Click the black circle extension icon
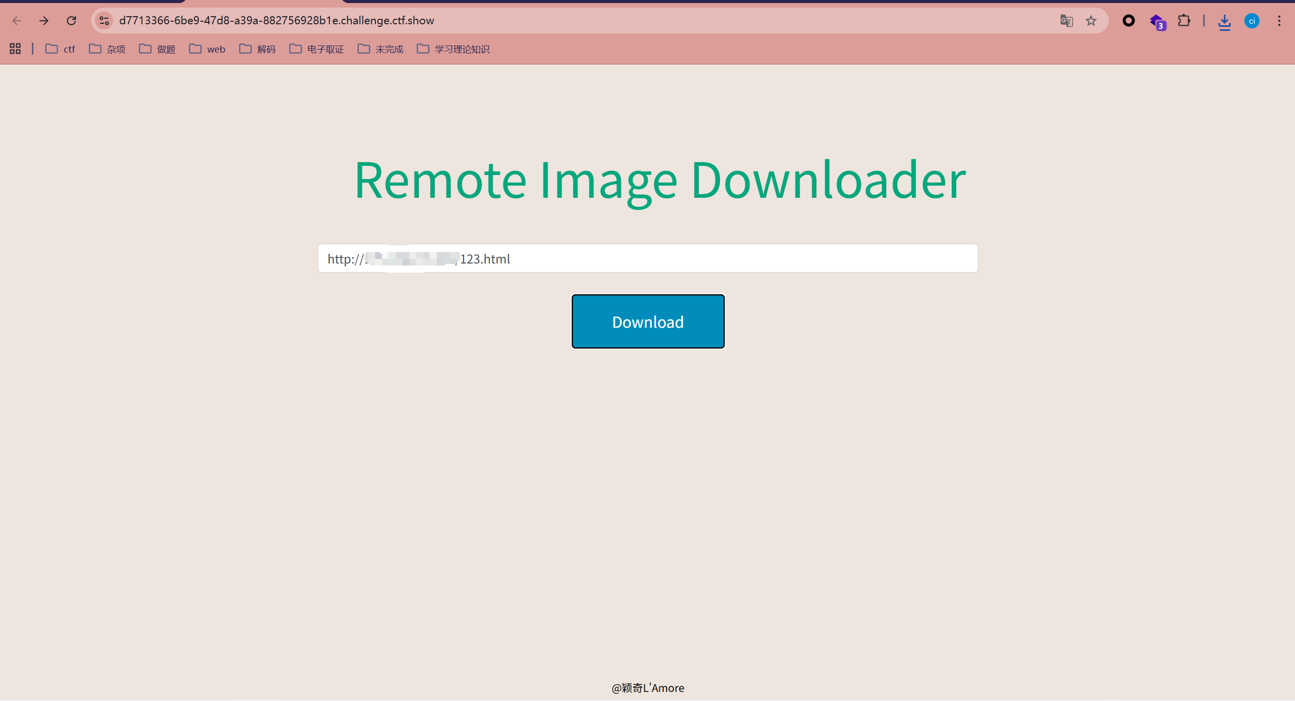The width and height of the screenshot is (1295, 701). [1129, 21]
